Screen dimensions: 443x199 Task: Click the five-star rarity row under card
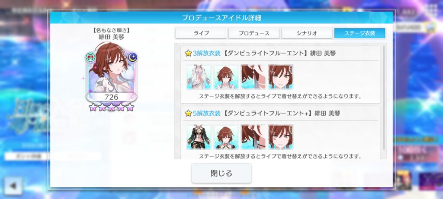111,107
